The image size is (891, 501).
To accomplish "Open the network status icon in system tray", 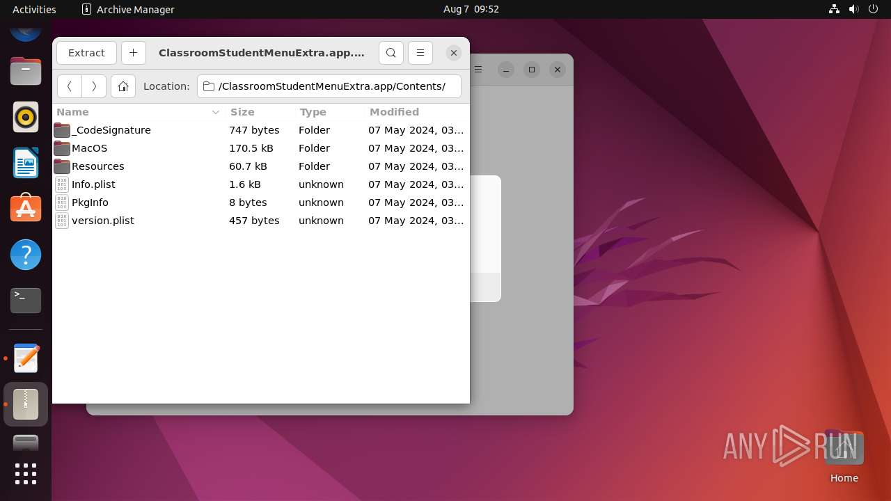I will (834, 9).
